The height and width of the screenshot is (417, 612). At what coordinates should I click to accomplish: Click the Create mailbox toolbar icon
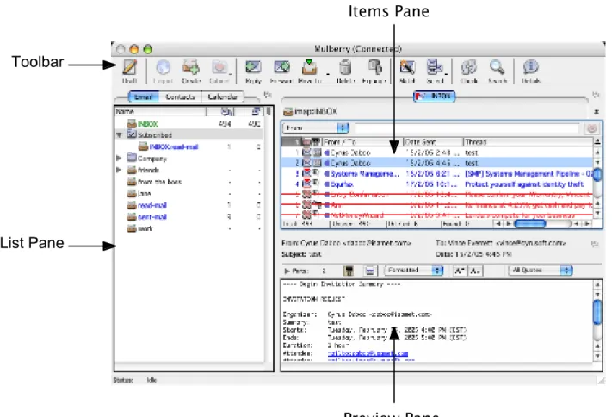point(191,67)
